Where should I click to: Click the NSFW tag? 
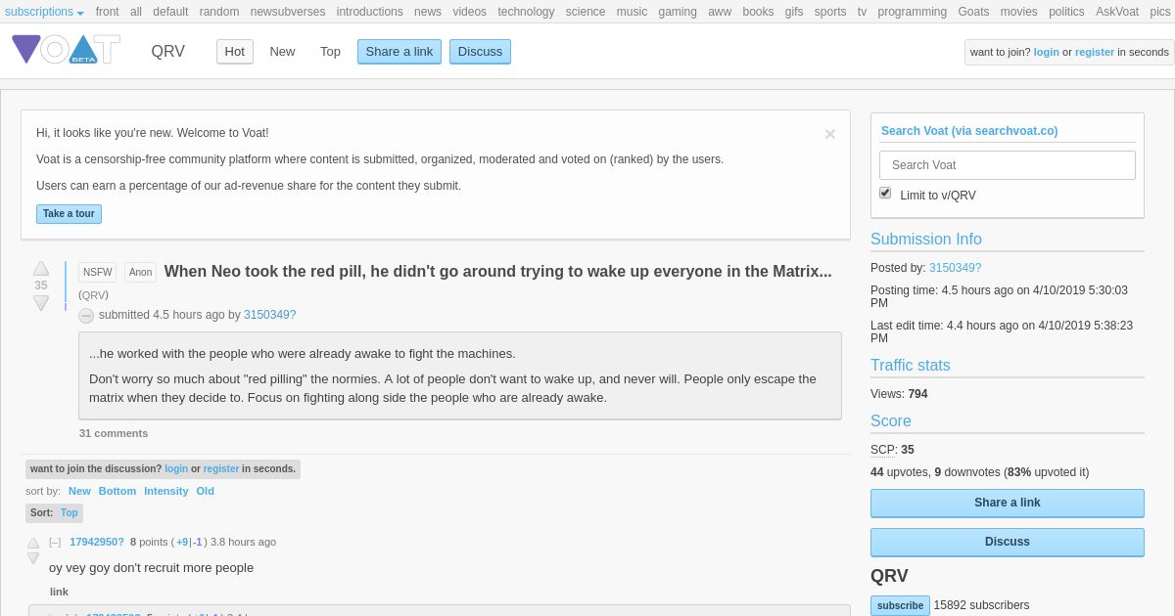pyautogui.click(x=97, y=272)
